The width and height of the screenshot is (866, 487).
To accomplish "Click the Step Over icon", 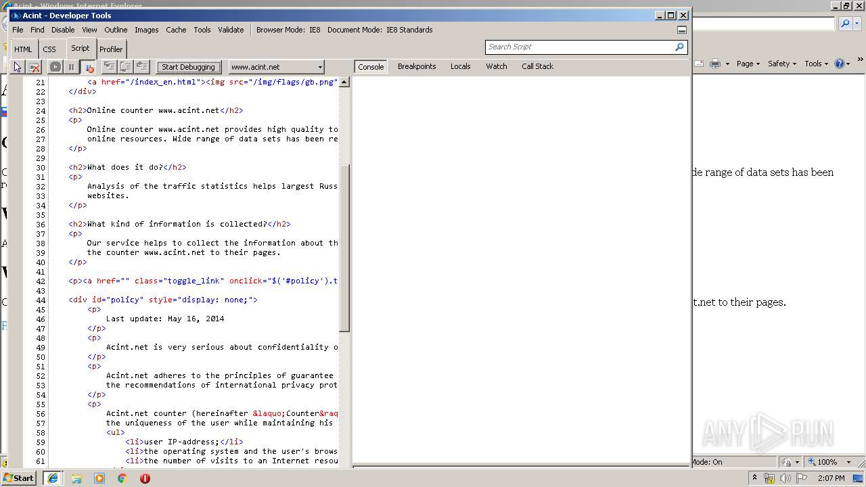I will (125, 66).
